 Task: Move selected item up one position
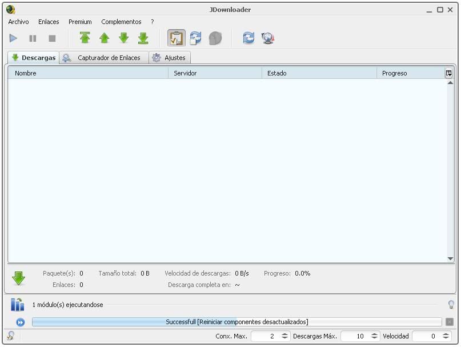tap(104, 38)
